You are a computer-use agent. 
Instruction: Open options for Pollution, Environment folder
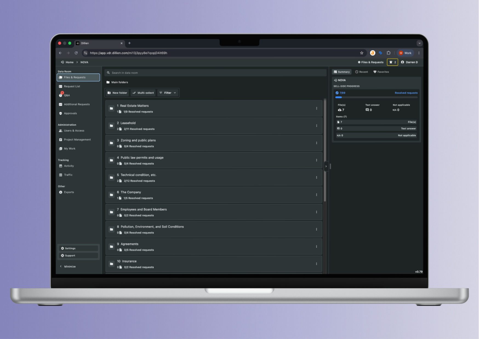point(317,229)
